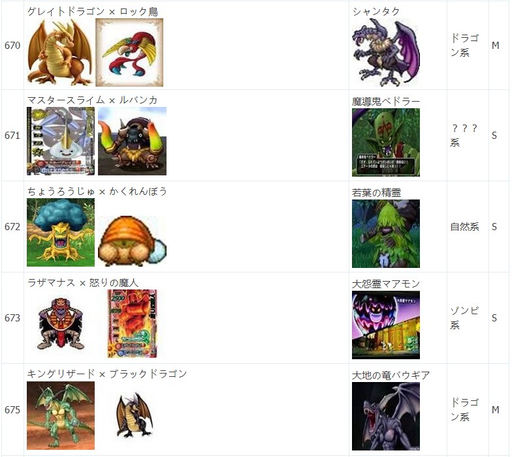
Task: Click the ラザマナス monster sprite
Action: pyautogui.click(x=61, y=323)
